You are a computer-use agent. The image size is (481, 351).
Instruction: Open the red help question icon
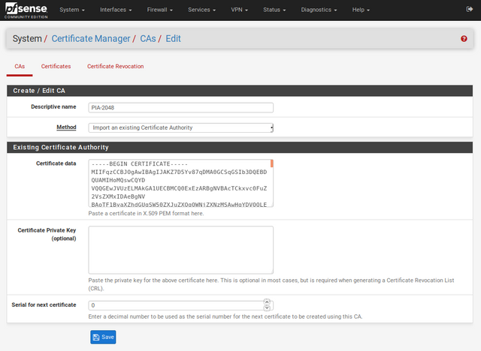coord(464,38)
